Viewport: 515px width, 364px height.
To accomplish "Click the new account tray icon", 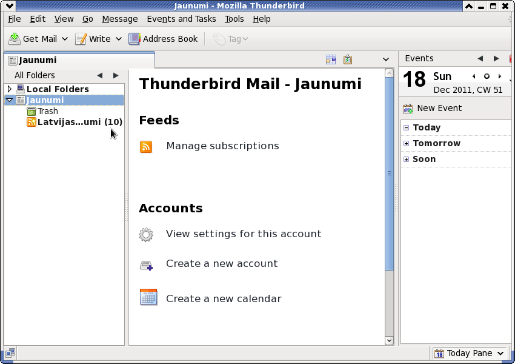I will [146, 265].
